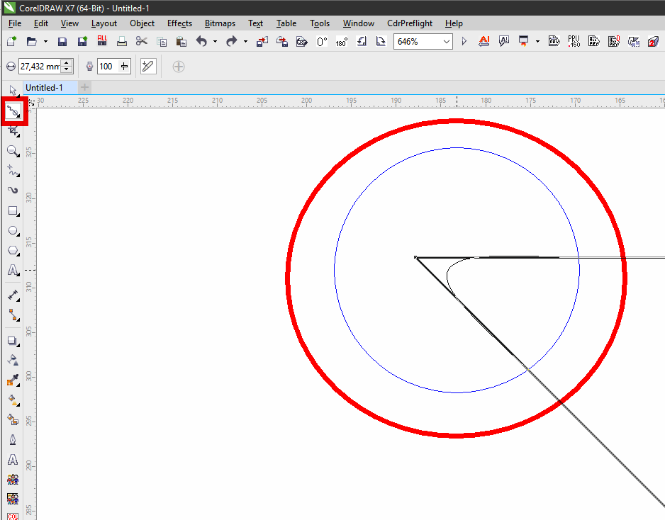665x520 pixels.
Task: Open the CdrPreflight menu
Action: click(x=410, y=23)
